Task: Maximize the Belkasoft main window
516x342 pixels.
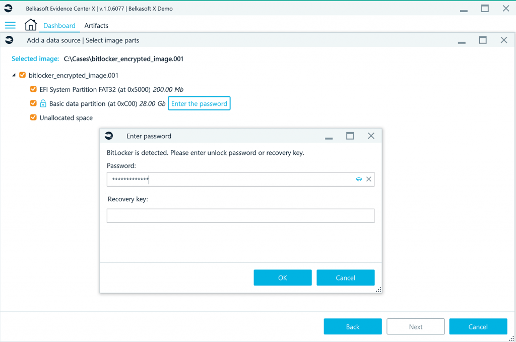Action: 485,8
